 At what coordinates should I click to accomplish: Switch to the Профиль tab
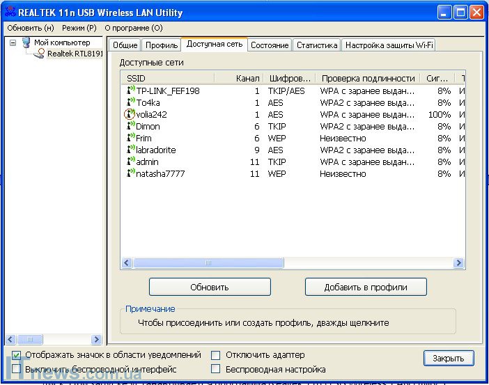(162, 45)
